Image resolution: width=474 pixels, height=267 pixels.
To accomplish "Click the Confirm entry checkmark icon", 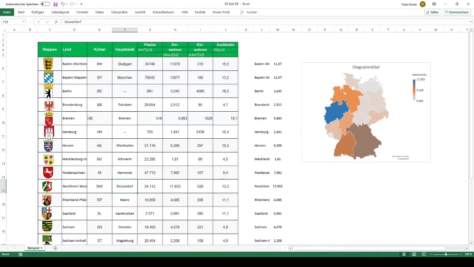I will (47, 22).
